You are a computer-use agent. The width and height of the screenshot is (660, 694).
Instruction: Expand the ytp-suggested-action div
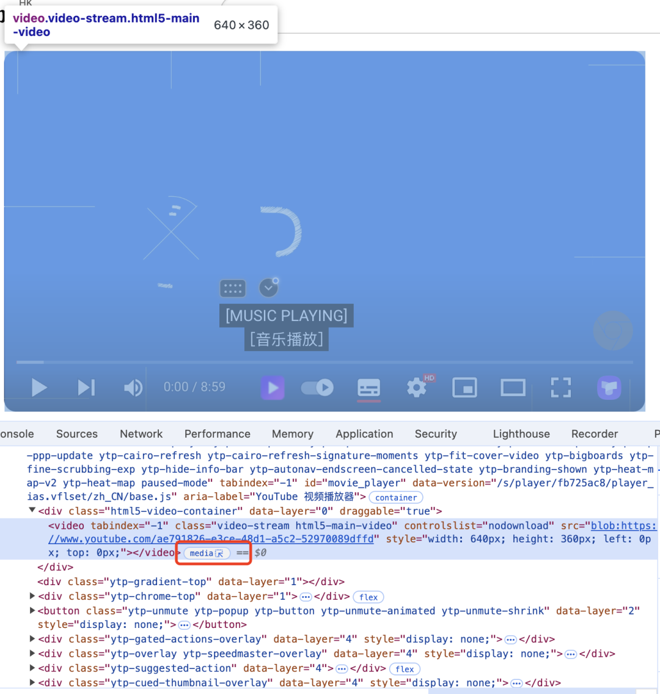click(x=32, y=668)
